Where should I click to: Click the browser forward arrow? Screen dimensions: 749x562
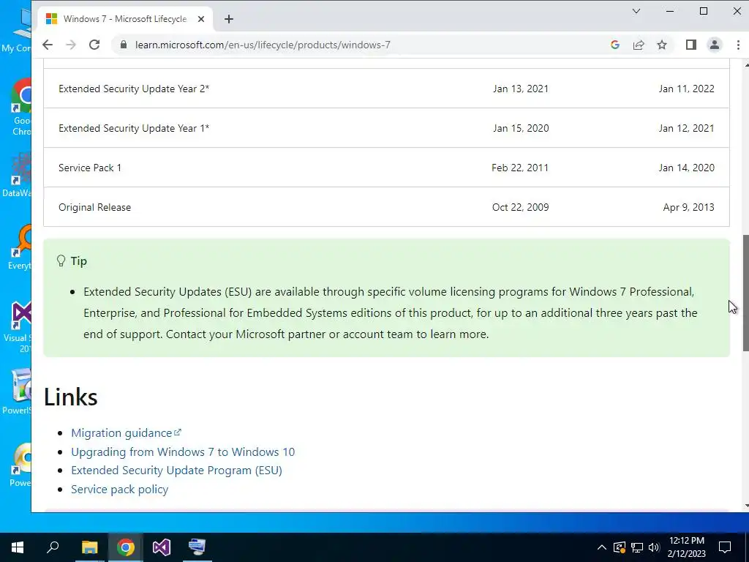(x=71, y=45)
